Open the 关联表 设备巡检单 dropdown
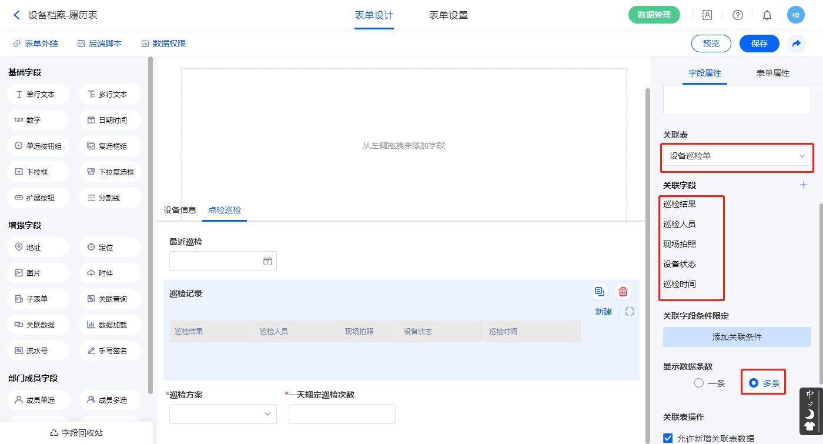This screenshot has width=823, height=444. tap(737, 156)
